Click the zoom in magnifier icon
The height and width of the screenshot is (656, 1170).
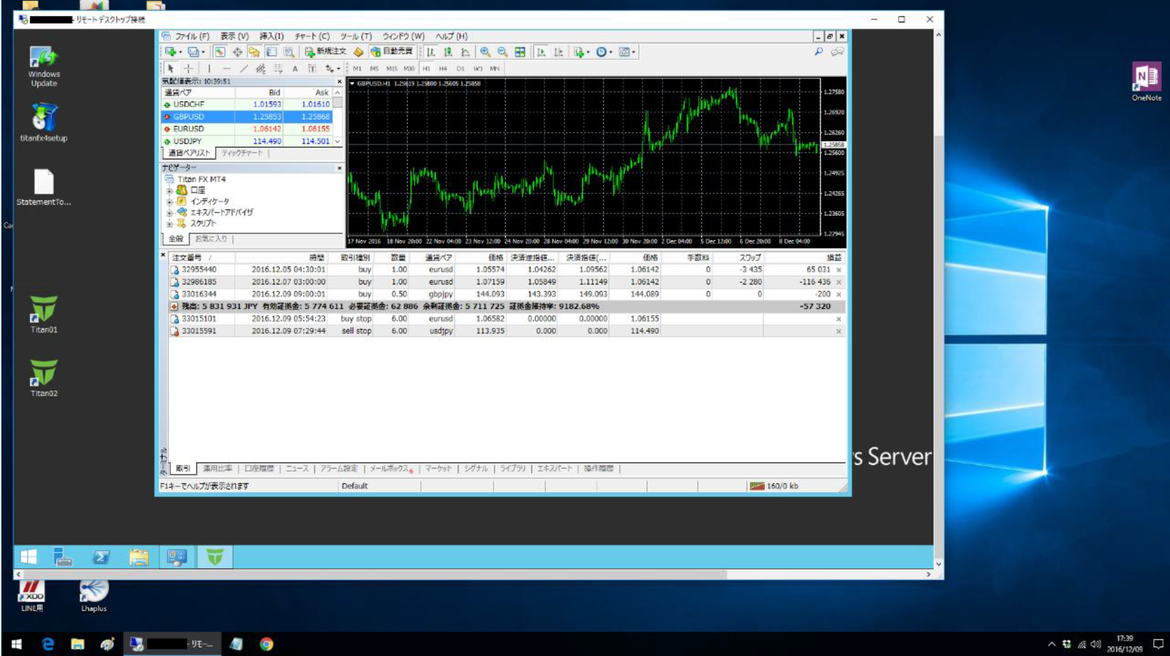point(485,52)
